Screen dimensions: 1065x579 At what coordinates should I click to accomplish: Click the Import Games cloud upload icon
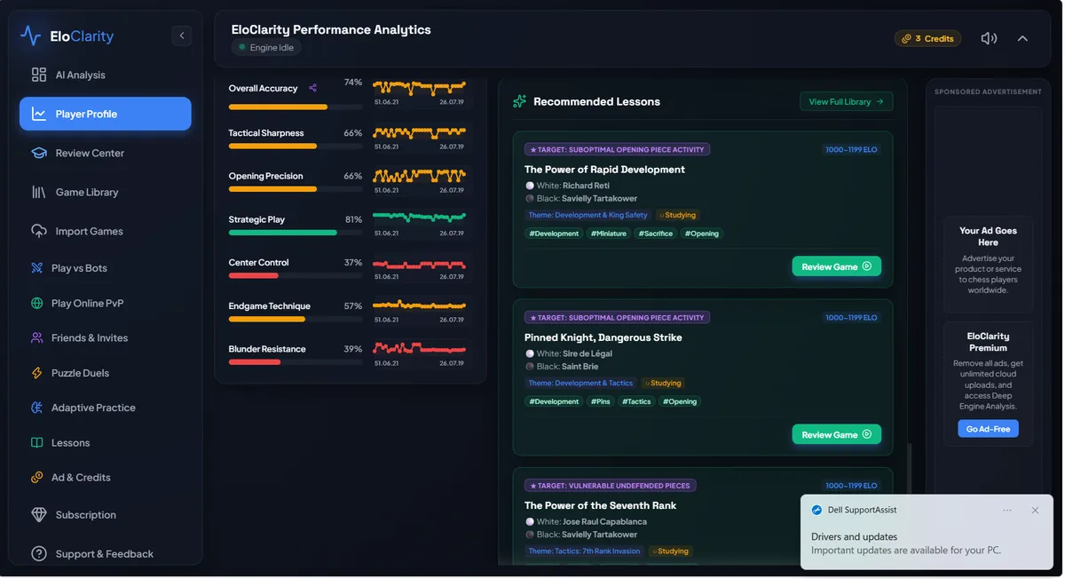coord(39,231)
